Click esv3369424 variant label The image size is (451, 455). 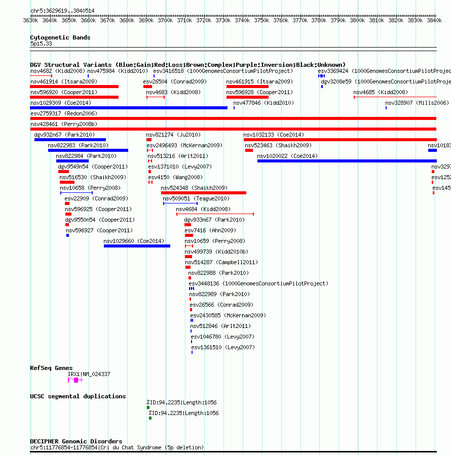point(384,71)
